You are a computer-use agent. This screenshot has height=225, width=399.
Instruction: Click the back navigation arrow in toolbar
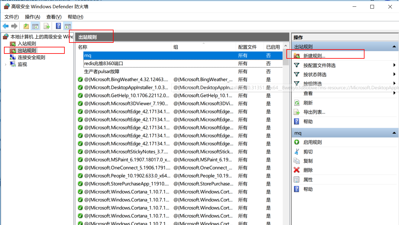(x=5, y=26)
